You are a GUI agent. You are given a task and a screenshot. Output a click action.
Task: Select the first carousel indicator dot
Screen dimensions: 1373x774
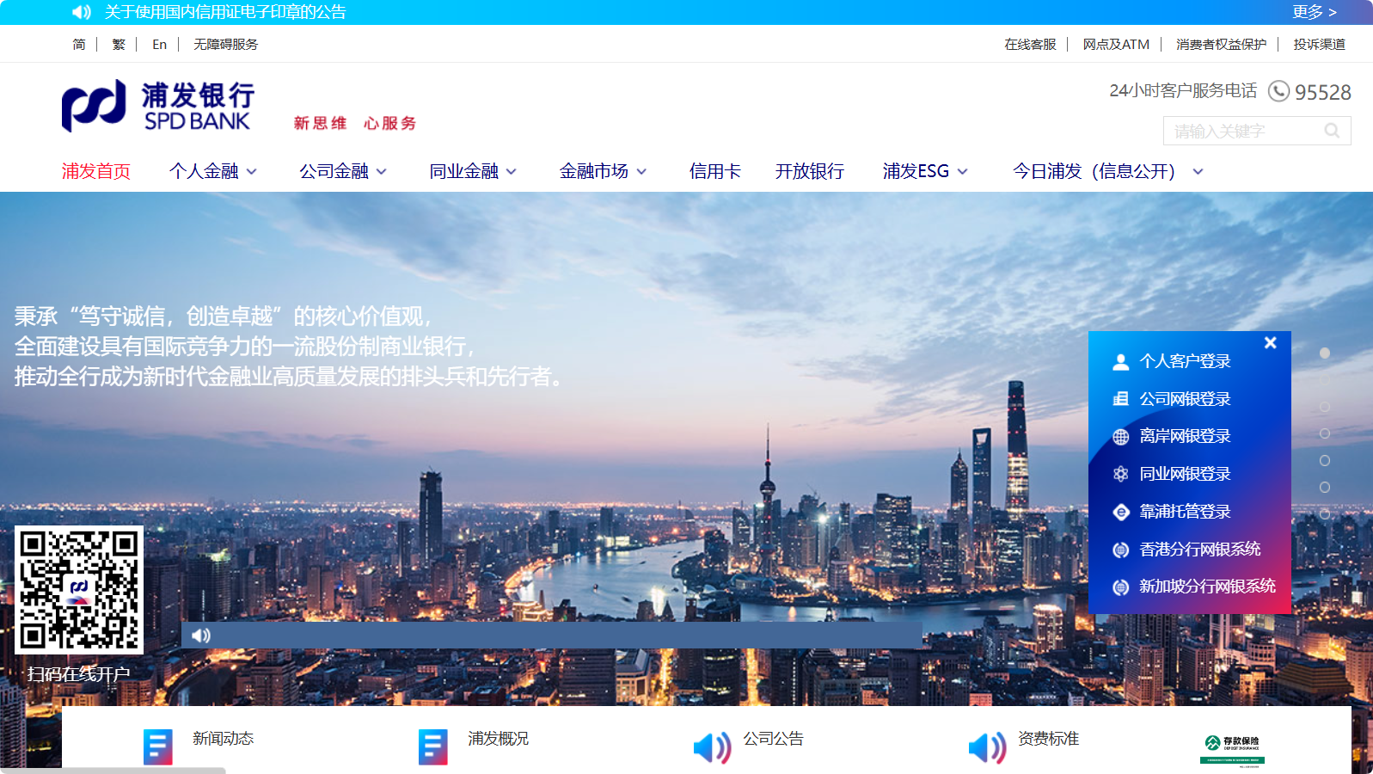1325,353
